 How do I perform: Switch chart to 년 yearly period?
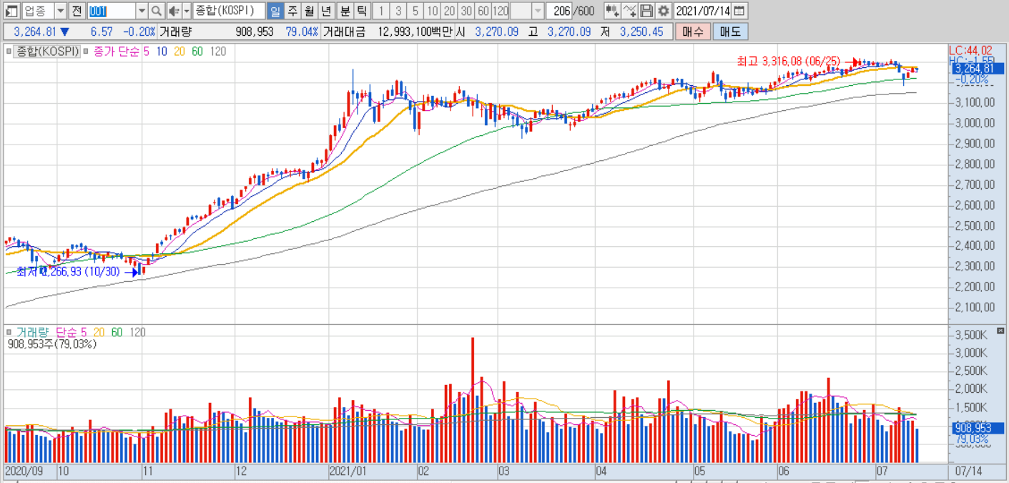(x=325, y=11)
